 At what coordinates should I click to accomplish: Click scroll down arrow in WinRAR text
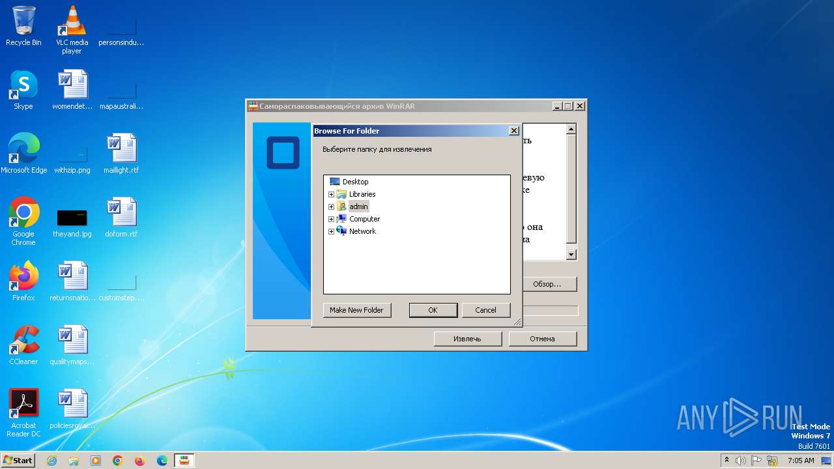click(x=571, y=255)
